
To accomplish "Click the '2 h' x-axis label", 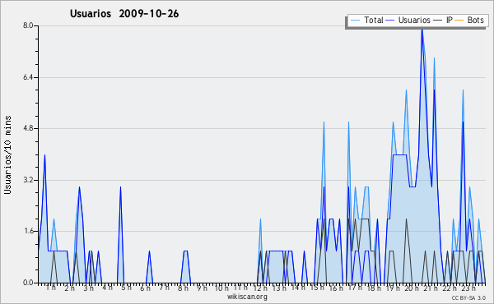I will pyautogui.click(x=70, y=288).
